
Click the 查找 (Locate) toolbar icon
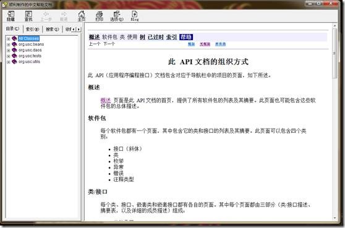(28, 16)
